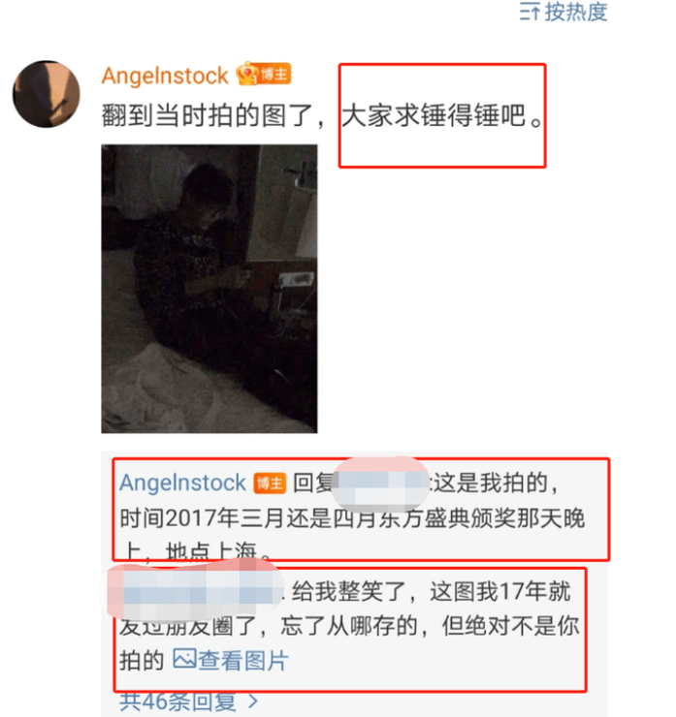The height and width of the screenshot is (717, 676).
Task: Open the blue Angelnstock name in the reply
Action: [x=182, y=483]
